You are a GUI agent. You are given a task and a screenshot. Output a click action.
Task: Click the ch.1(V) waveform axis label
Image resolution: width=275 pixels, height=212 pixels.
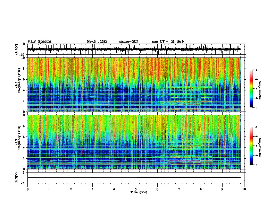click(x=17, y=49)
